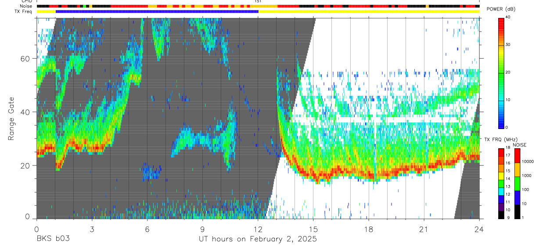Click the NOISE legend title above its color bar

click(521, 145)
